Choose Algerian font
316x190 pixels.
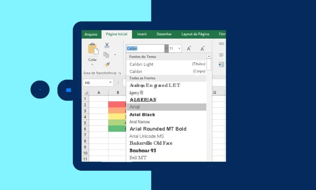click(x=167, y=100)
